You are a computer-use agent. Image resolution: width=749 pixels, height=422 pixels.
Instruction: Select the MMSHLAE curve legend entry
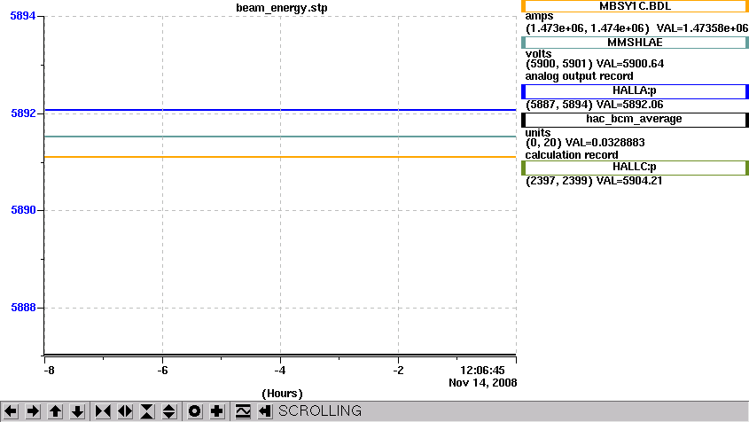coord(635,43)
